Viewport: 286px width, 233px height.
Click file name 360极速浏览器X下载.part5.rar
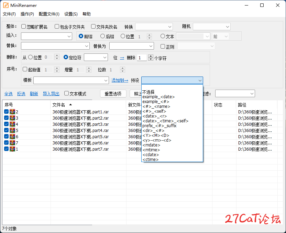coord(80,136)
